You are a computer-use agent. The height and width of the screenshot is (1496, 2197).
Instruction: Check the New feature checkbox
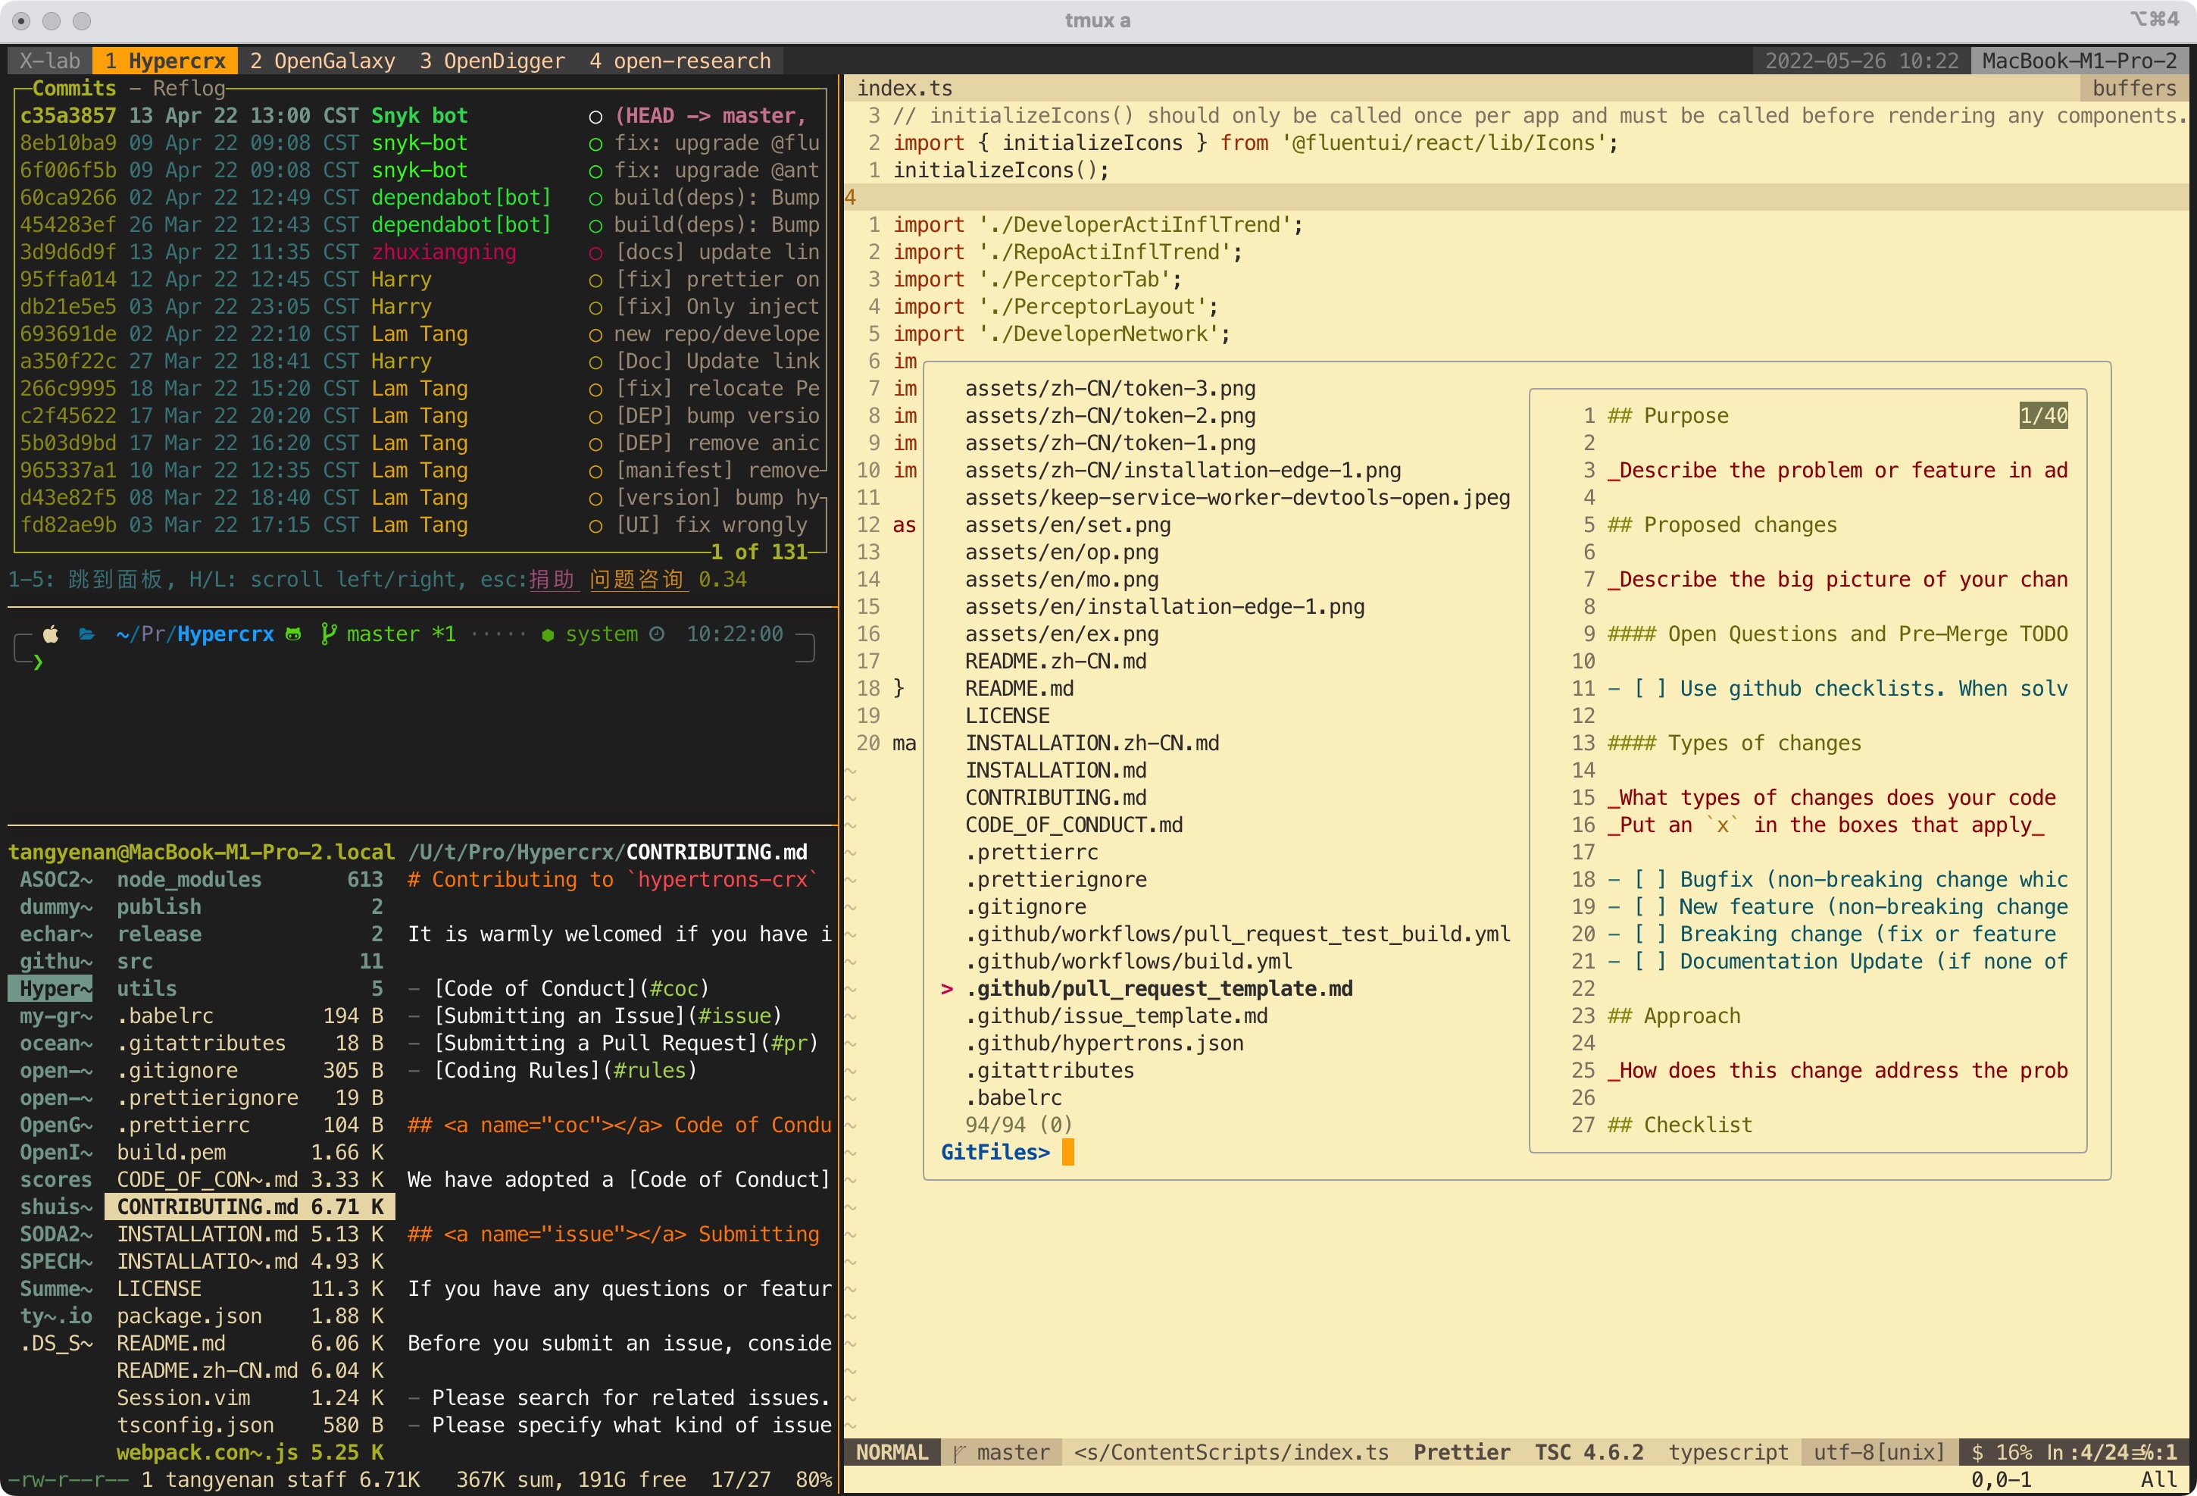(x=1651, y=908)
